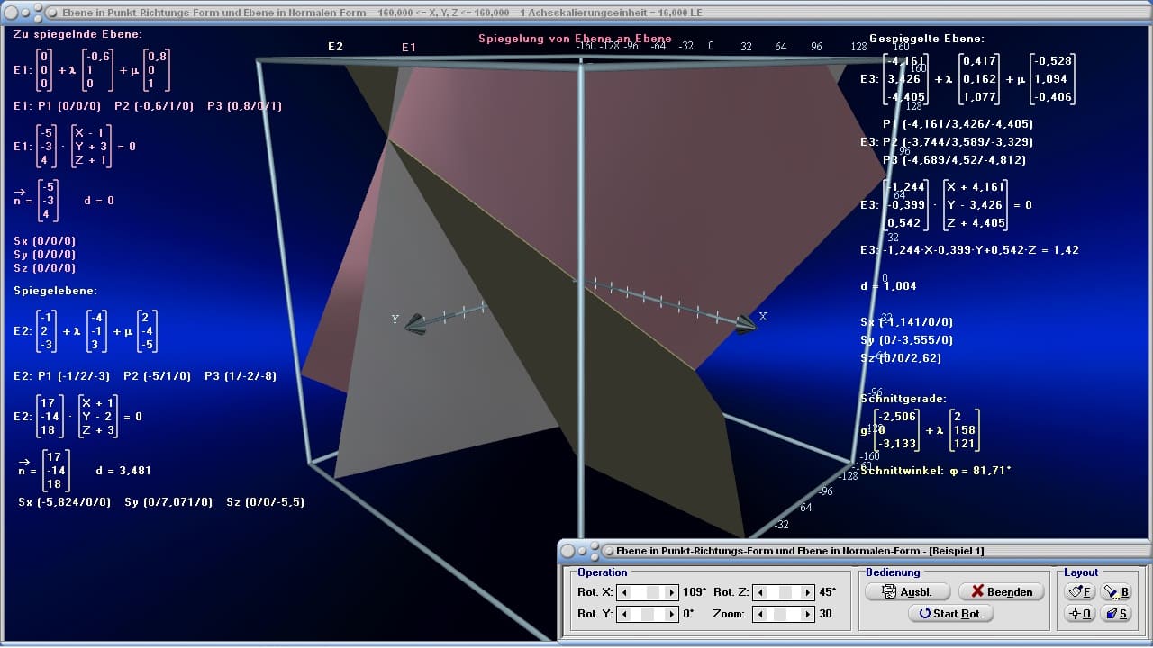Decrease Rot. Y with left arrow
The image size is (1153, 648).
[x=622, y=614]
